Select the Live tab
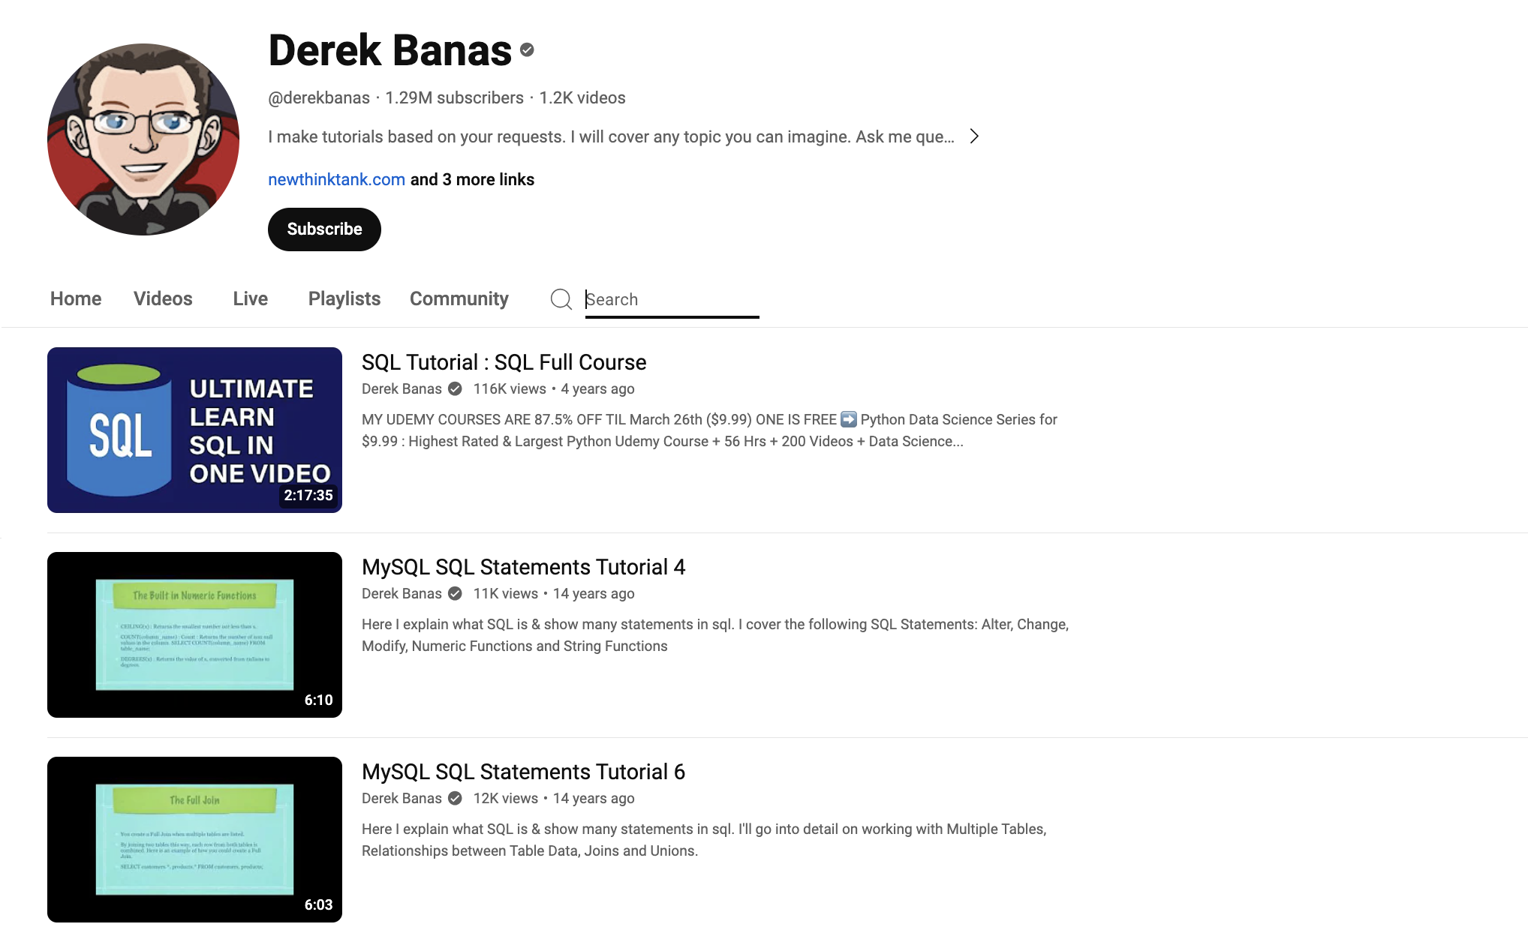The image size is (1528, 936). click(251, 298)
